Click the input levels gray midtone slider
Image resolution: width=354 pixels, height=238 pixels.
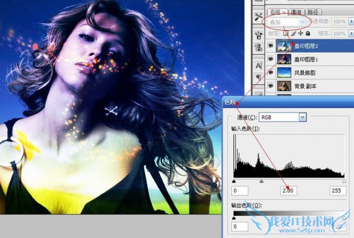pyautogui.click(x=261, y=181)
